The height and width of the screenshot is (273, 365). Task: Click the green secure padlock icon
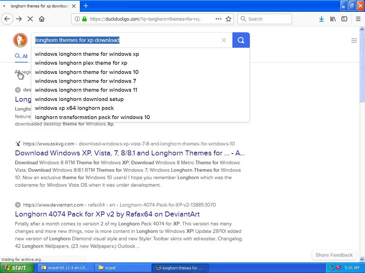tap(84, 19)
